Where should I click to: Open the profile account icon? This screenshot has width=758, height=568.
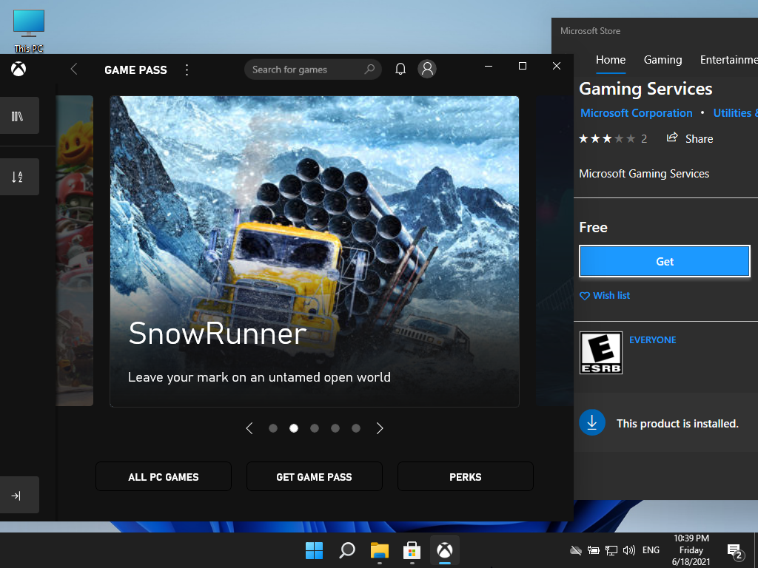(x=427, y=69)
